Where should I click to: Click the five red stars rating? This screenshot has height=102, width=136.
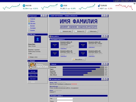pyautogui.click(x=74, y=84)
